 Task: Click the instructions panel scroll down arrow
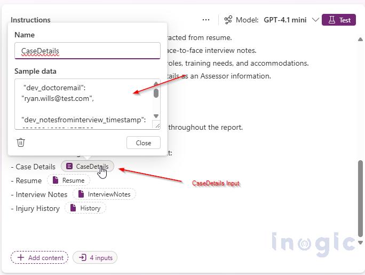360,242
